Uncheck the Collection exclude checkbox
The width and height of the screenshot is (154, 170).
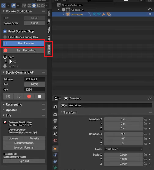(x=63, y=10)
